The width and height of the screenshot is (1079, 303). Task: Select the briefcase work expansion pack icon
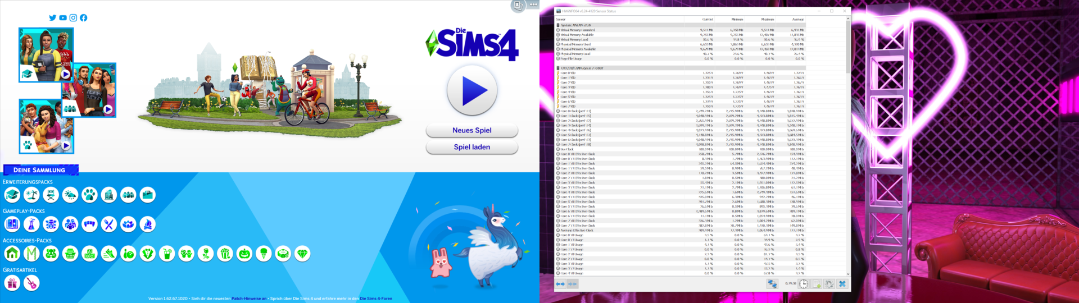[x=148, y=195]
